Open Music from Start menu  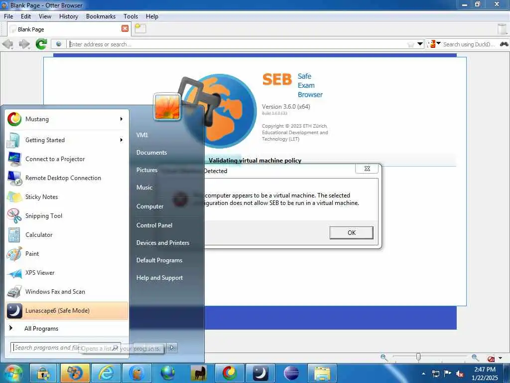point(144,188)
